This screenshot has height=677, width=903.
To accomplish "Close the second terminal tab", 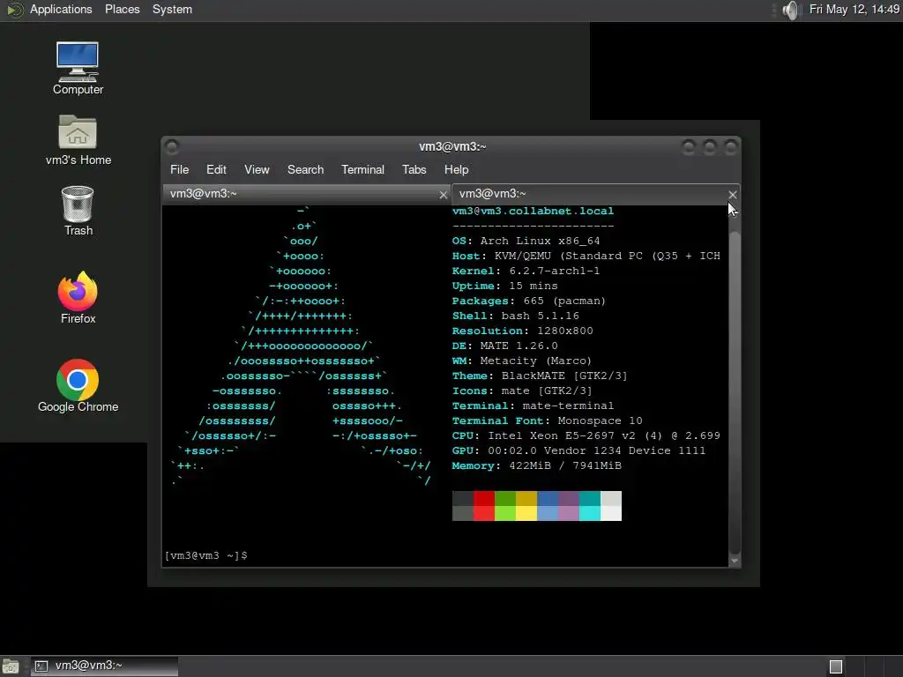I will pyautogui.click(x=733, y=195).
